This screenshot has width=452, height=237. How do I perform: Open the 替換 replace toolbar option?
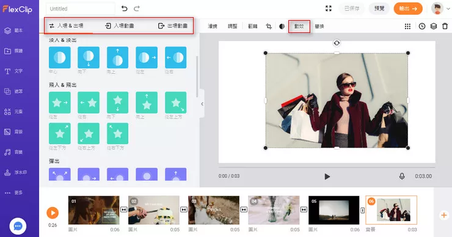319,26
